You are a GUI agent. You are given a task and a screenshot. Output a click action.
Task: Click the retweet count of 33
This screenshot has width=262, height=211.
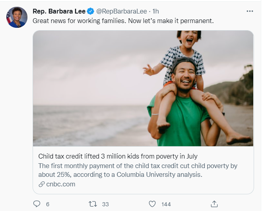[105, 204]
